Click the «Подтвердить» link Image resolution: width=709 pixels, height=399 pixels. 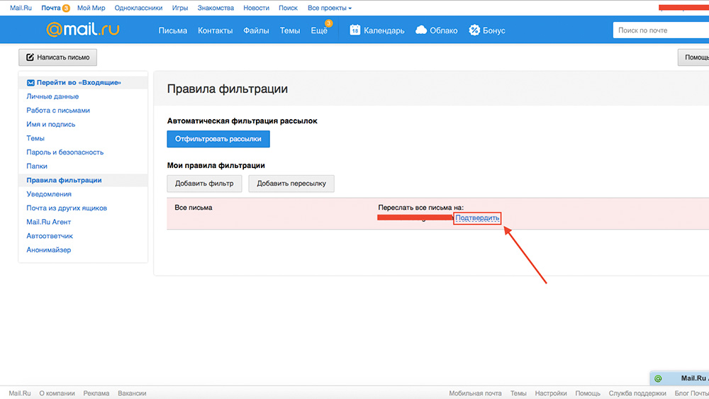[x=477, y=218]
